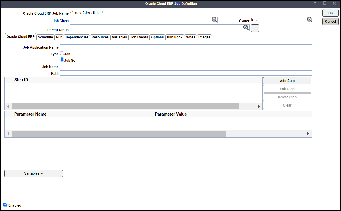This screenshot has height=211, width=341.
Task: Click the Job Application Name field
Action: click(x=186, y=47)
